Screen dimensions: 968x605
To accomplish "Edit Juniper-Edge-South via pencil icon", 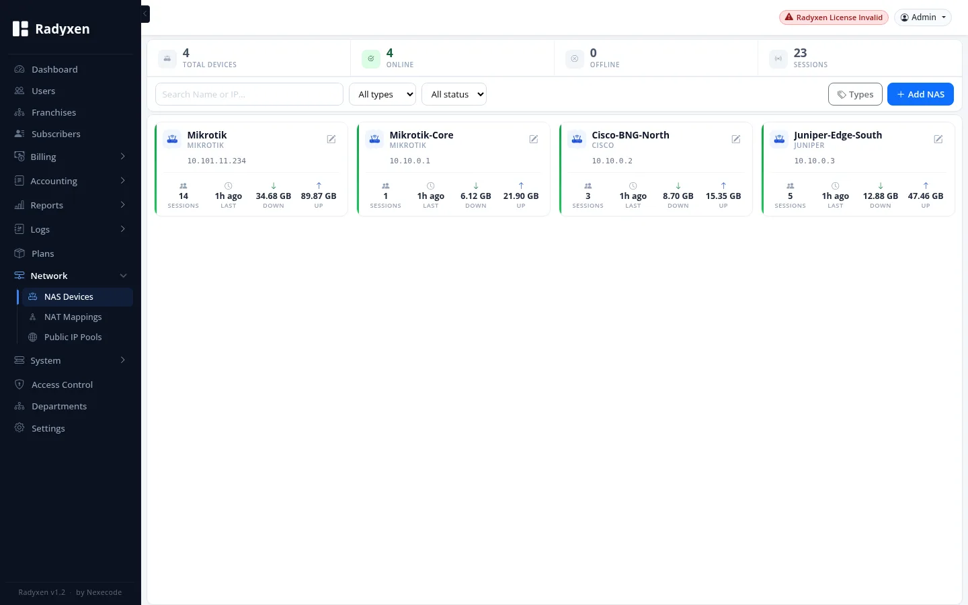I will click(x=938, y=139).
